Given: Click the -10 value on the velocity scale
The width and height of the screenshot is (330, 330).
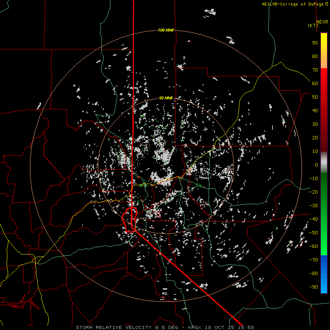Looking at the screenshot, I should coord(313,179).
